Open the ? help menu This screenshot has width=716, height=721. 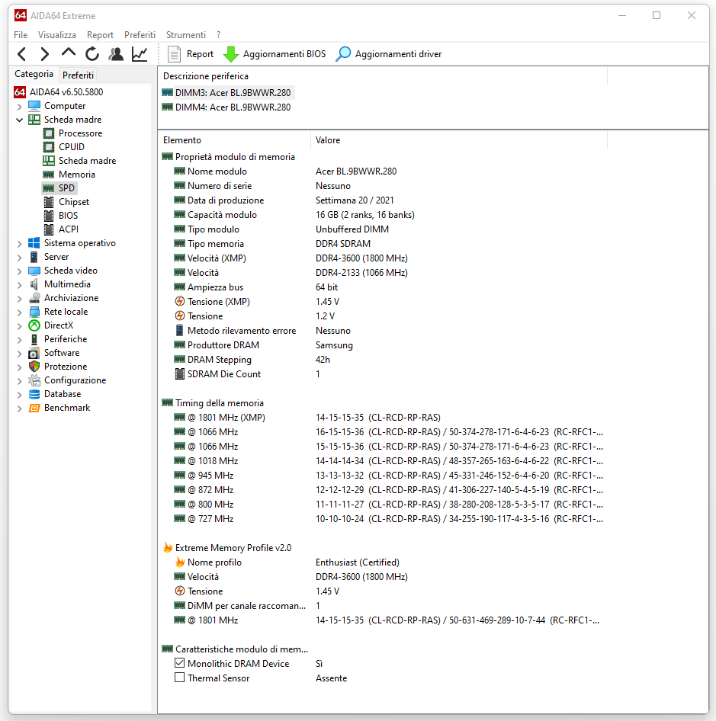(x=219, y=35)
